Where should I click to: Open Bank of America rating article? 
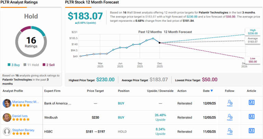click(x=251, y=103)
